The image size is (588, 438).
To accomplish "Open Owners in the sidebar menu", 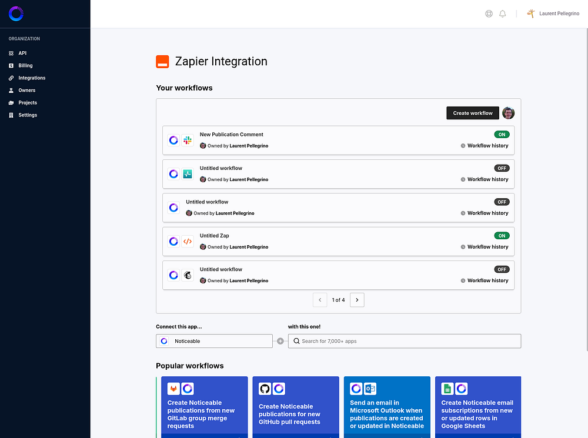I will coord(27,91).
